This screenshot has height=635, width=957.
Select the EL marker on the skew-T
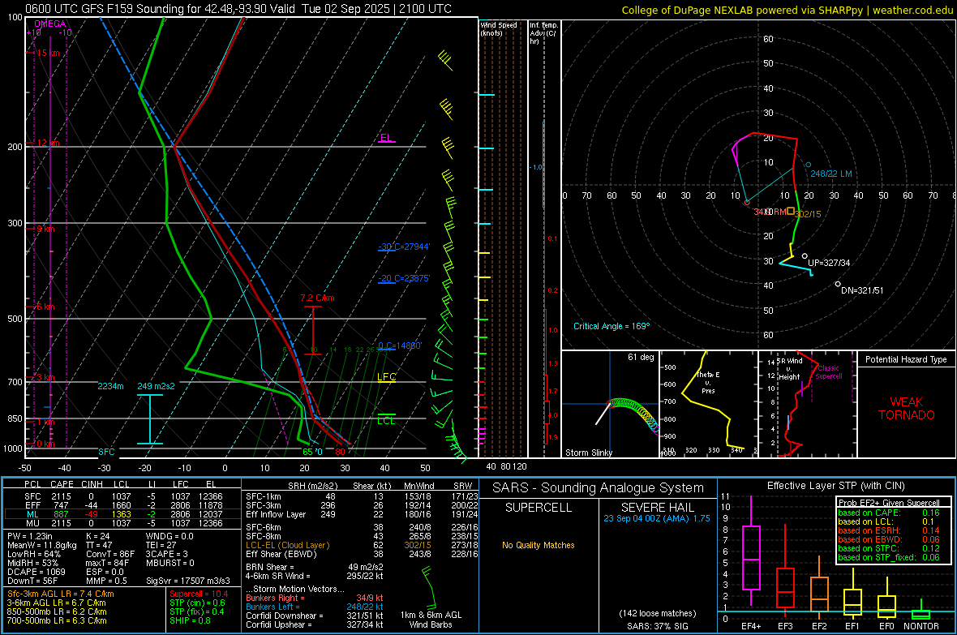click(x=386, y=138)
